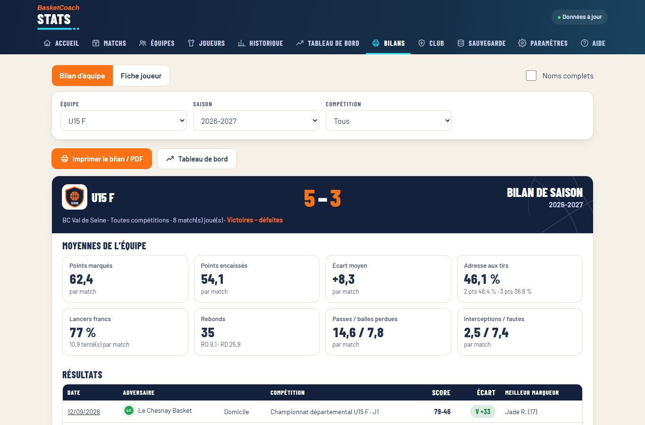Image resolution: width=645 pixels, height=425 pixels.
Task: Switch to the Fiche joueur tab
Action: [141, 76]
